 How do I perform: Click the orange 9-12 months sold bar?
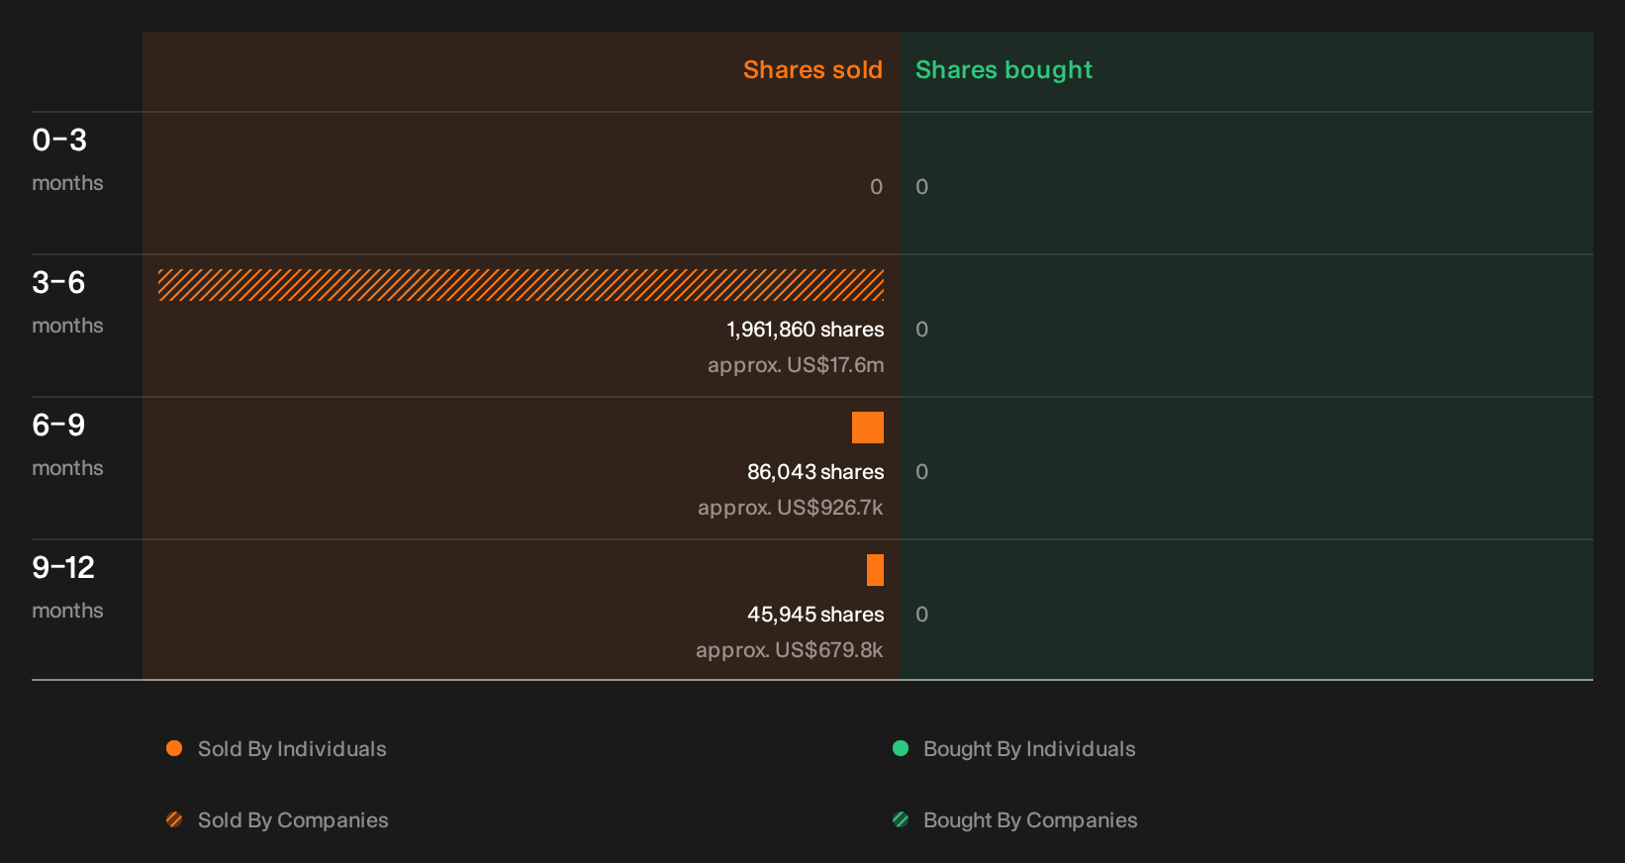pyautogui.click(x=875, y=570)
